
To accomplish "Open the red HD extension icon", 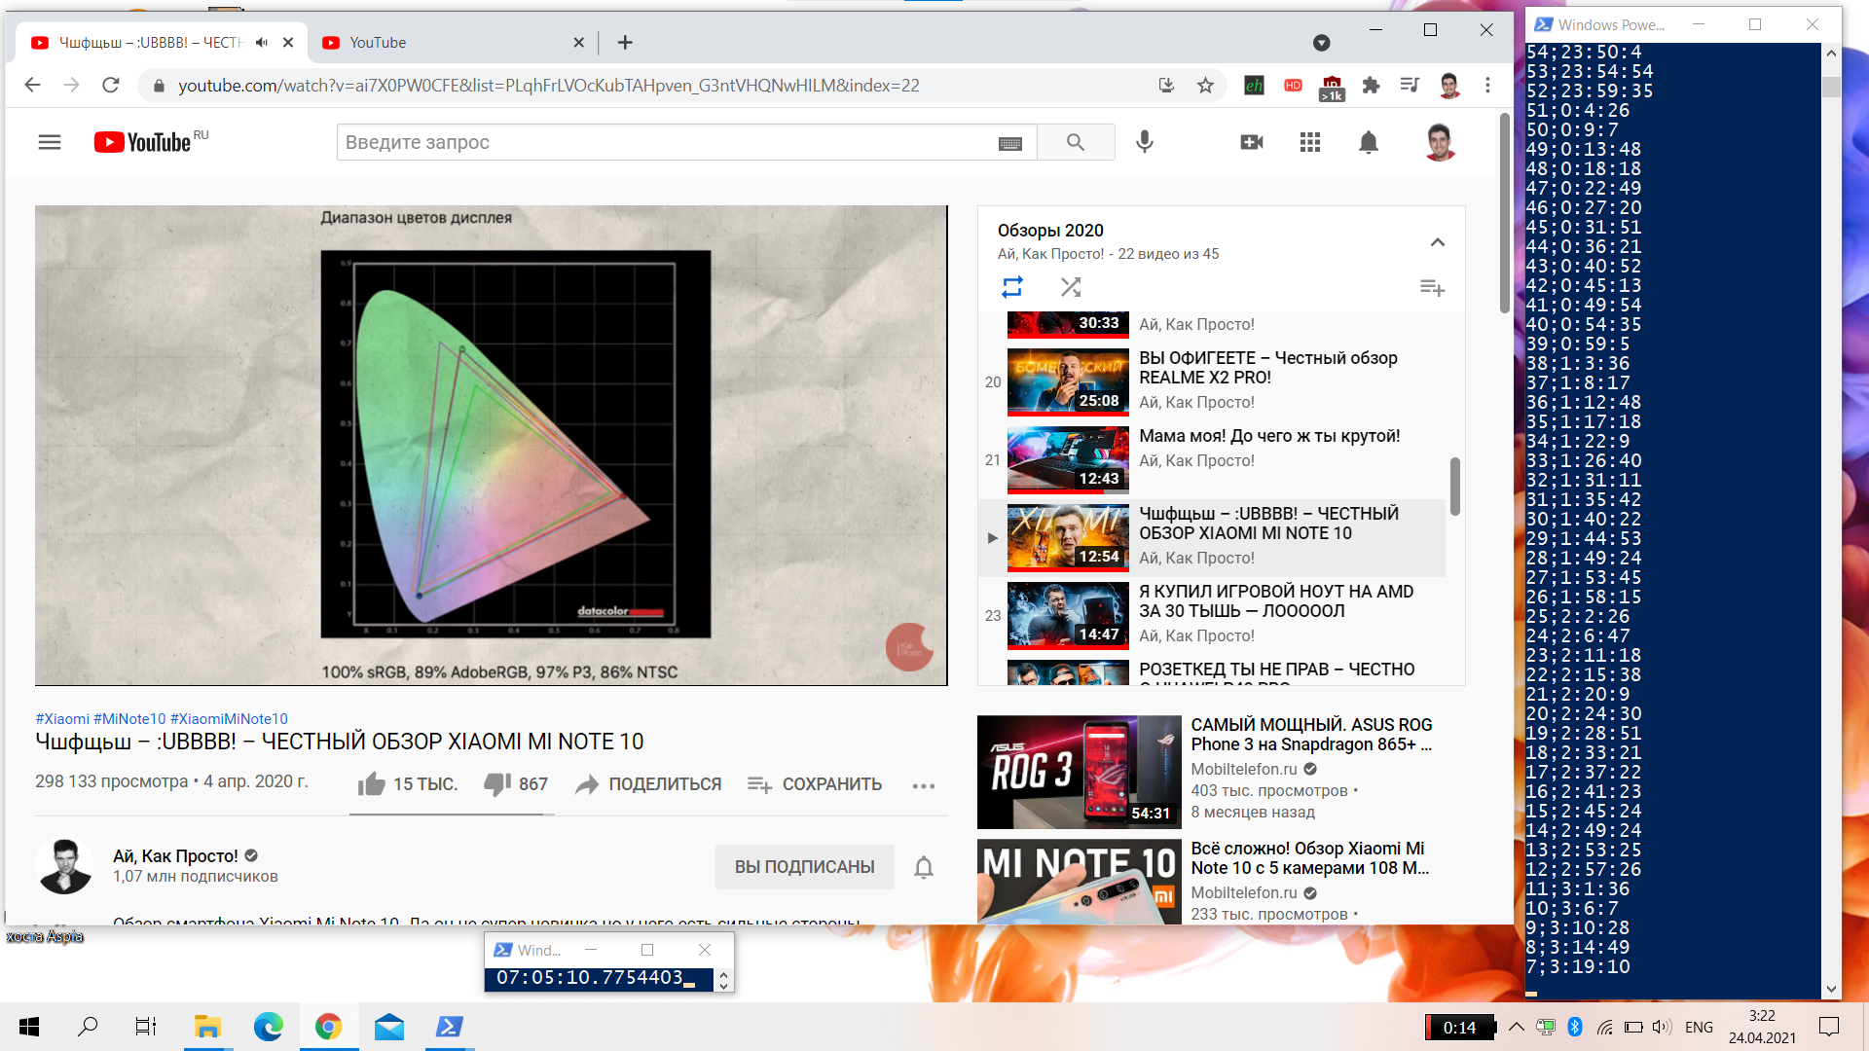I will tap(1293, 86).
